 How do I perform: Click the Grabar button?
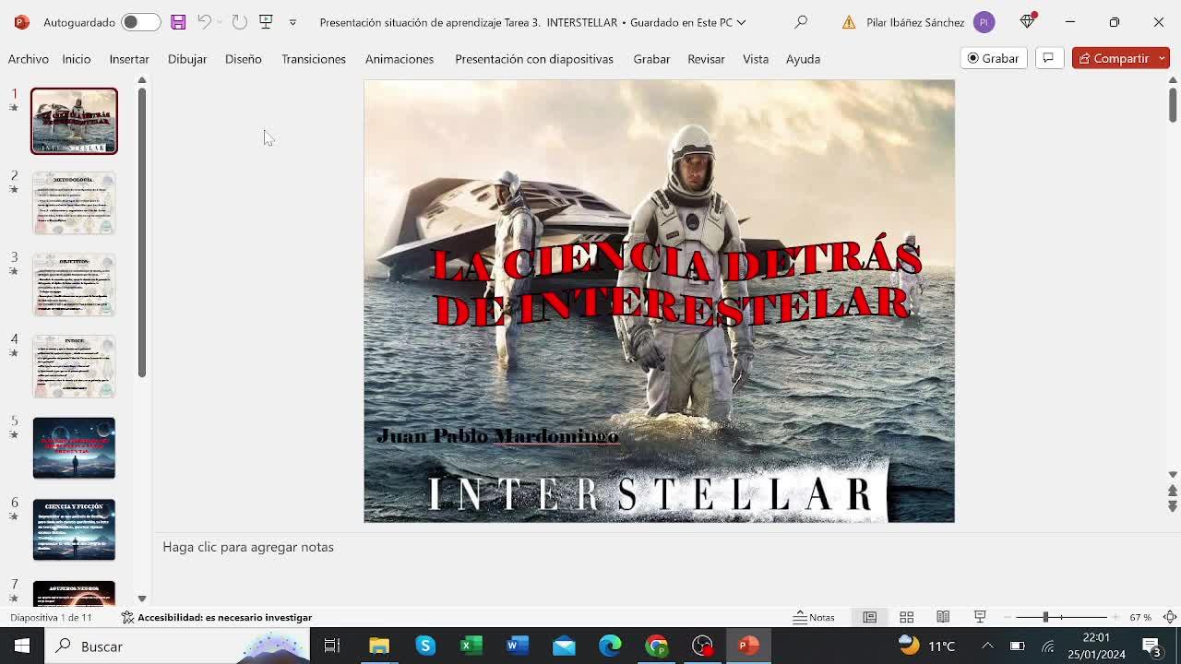click(x=993, y=58)
